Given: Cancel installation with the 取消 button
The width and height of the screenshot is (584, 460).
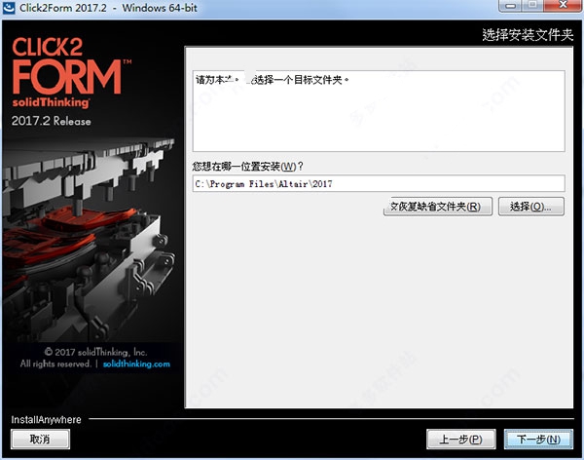Looking at the screenshot, I should tap(40, 440).
